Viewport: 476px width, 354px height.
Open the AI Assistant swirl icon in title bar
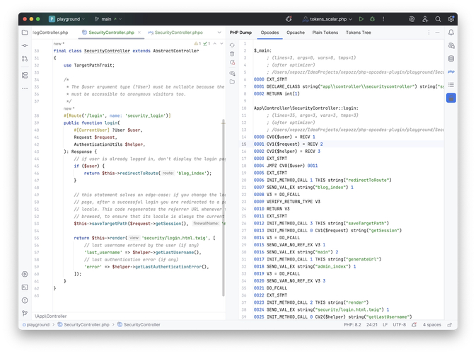coord(412,19)
